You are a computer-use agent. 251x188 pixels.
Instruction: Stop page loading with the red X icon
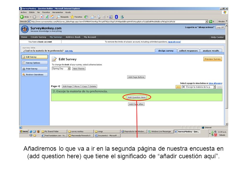click(x=42, y=17)
